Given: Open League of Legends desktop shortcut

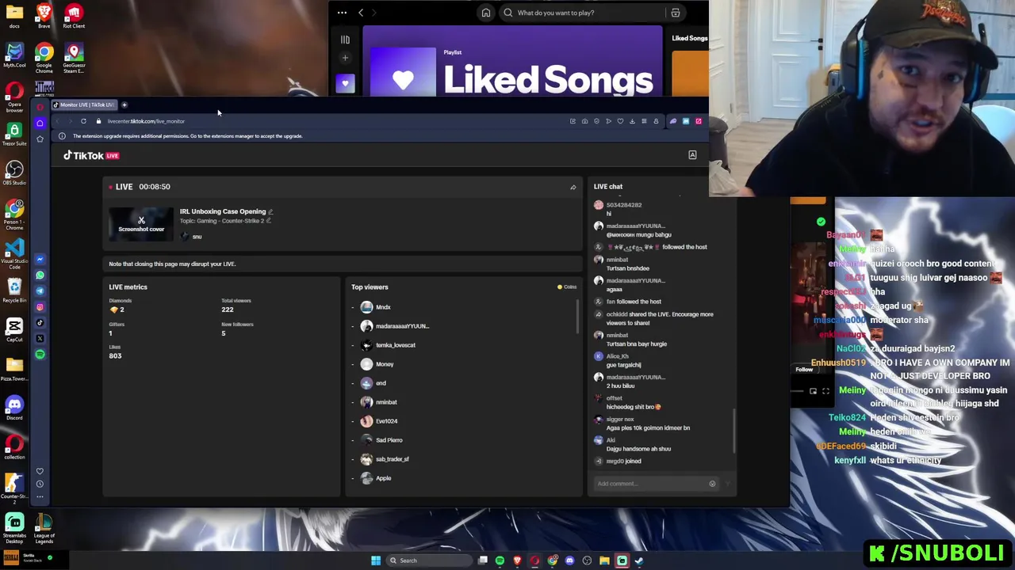Looking at the screenshot, I should click(x=44, y=528).
